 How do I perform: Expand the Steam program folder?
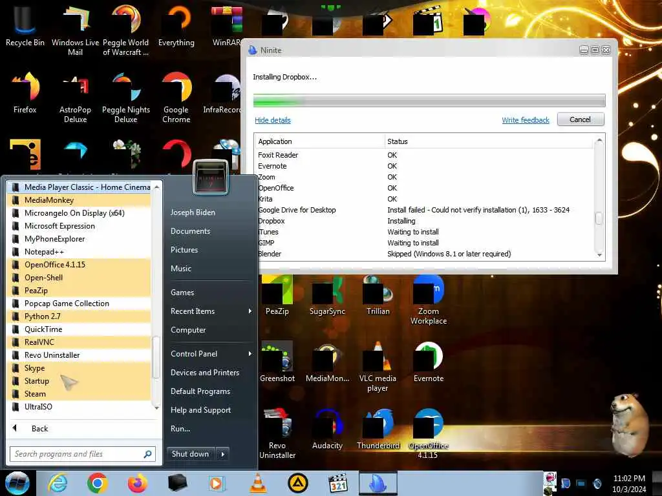point(79,394)
